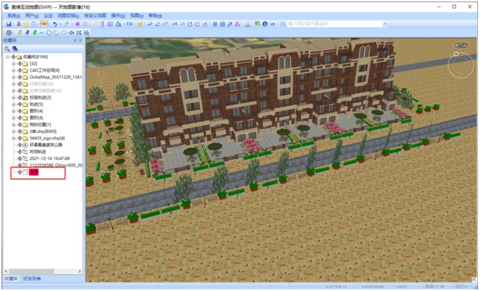Open the dropdown arrow next to undo
The image size is (480, 291).
click(x=60, y=24)
